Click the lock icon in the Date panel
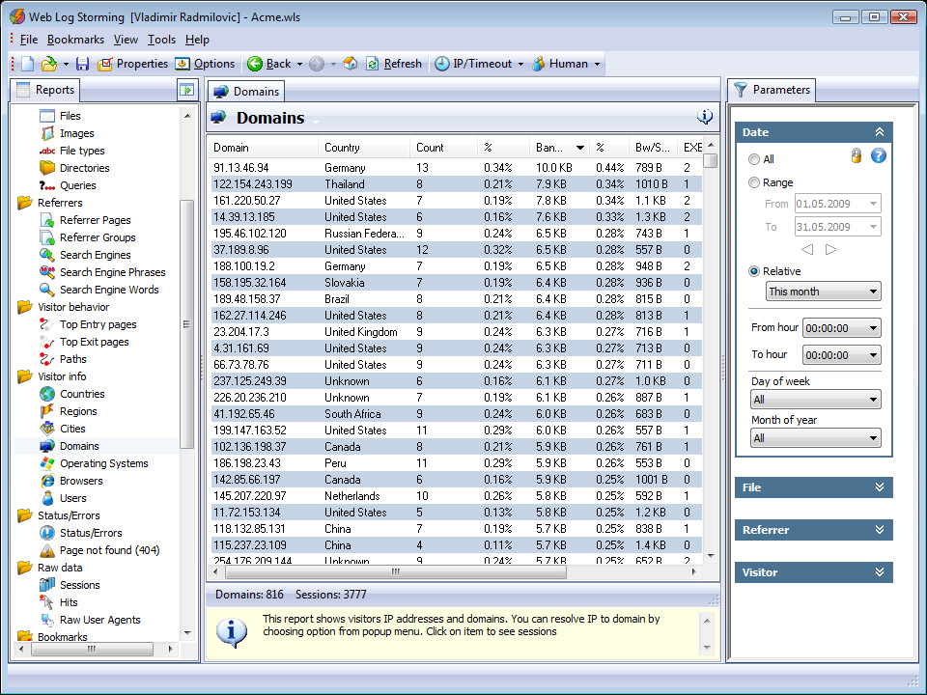Viewport: 927px width, 695px height. (857, 155)
